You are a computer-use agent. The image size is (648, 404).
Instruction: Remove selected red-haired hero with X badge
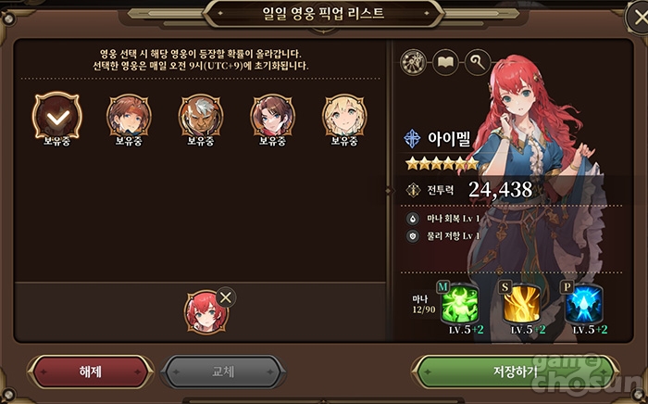tap(226, 297)
